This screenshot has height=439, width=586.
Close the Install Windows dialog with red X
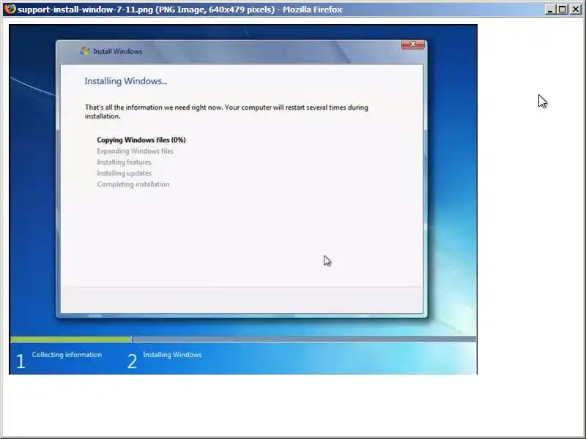click(412, 45)
